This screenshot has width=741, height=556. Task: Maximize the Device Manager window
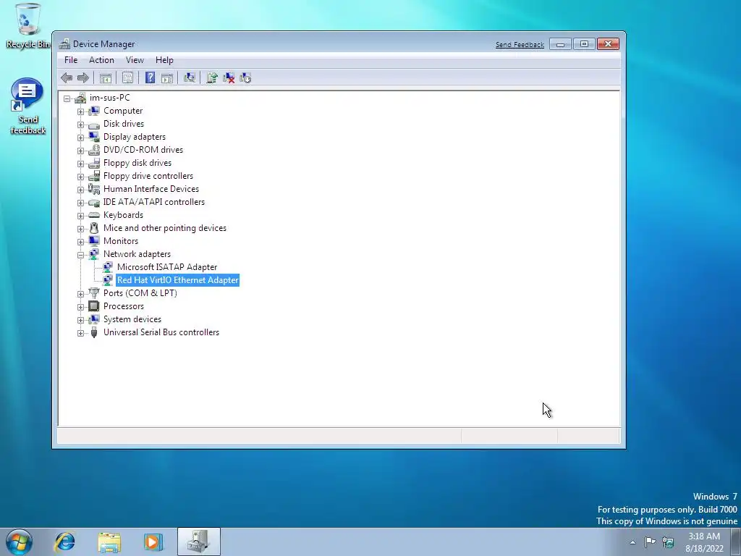[584, 44]
